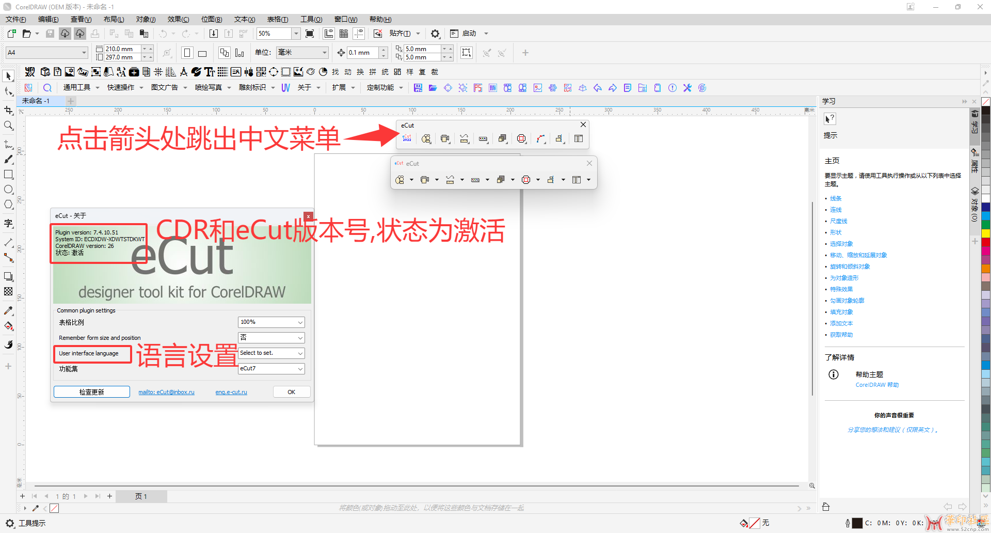991x533 pixels.
Task: Select the Pick tool in the toolbox
Action: coord(8,76)
